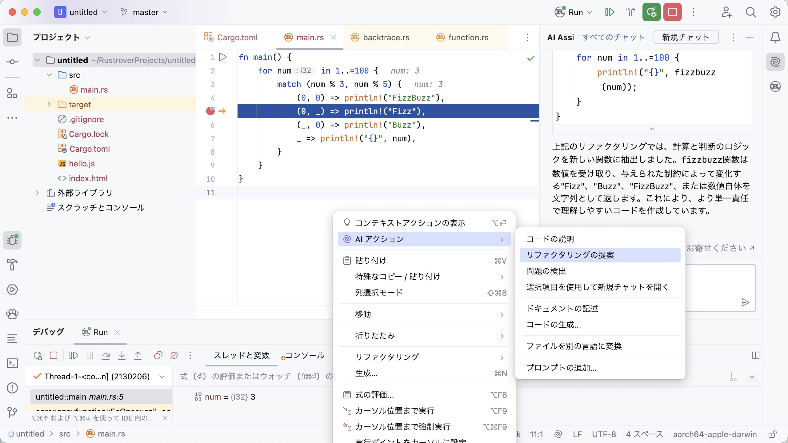Open the master branch dropdown
The height and width of the screenshot is (443, 788).
[x=144, y=12]
